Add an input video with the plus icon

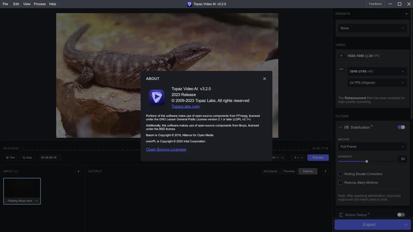(x=79, y=171)
